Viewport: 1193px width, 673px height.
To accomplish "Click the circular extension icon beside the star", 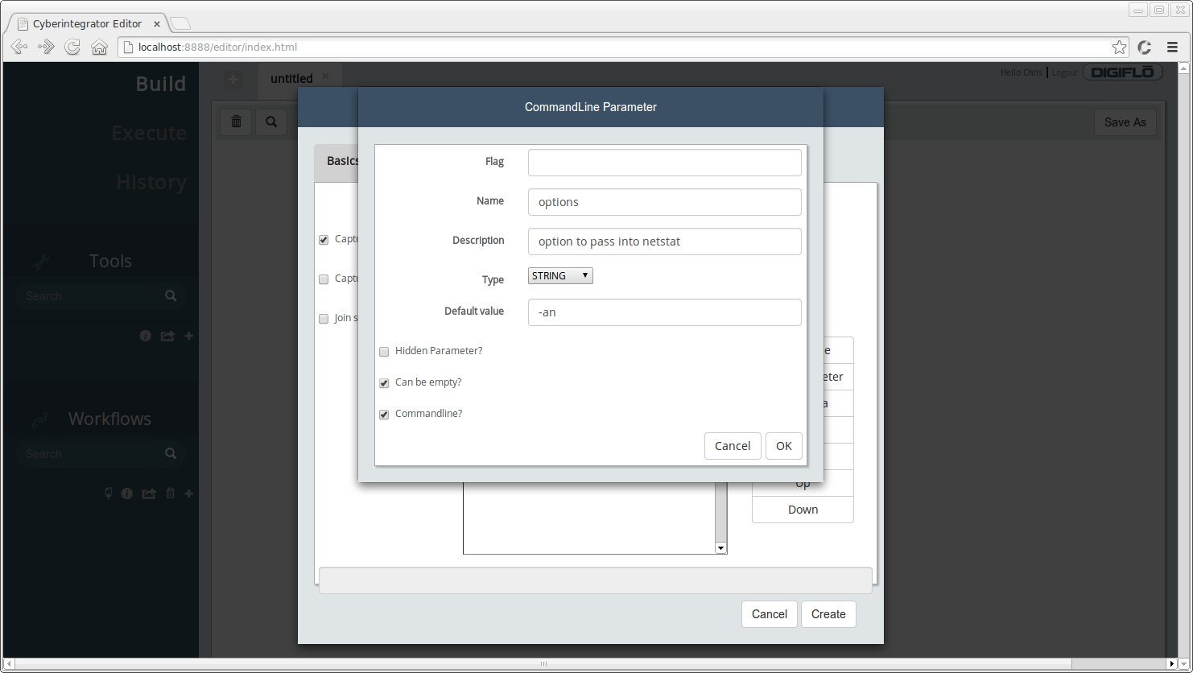I will click(x=1145, y=47).
